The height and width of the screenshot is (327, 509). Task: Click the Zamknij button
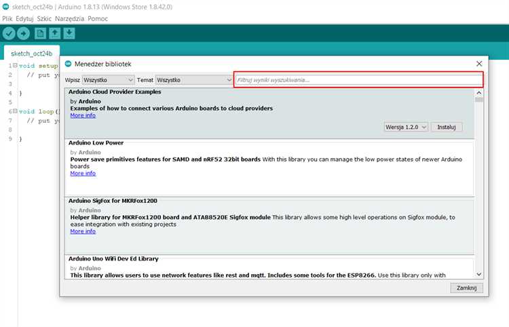pos(466,288)
